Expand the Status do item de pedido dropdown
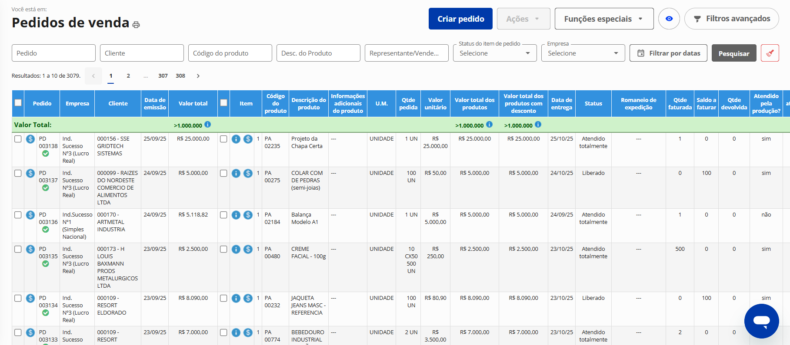The height and width of the screenshot is (345, 790). [x=494, y=53]
